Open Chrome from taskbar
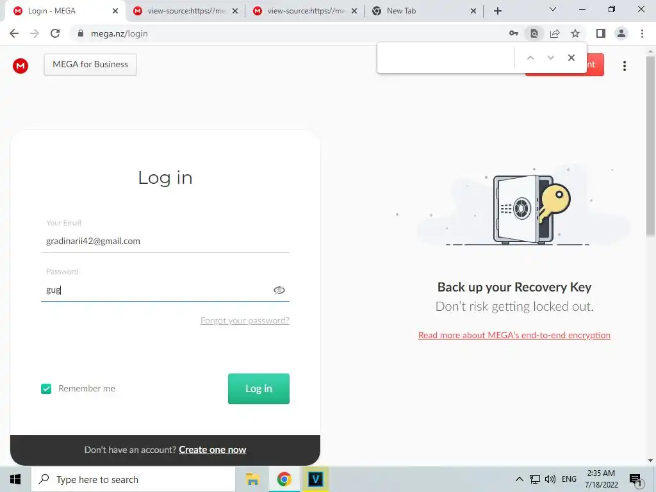 [x=284, y=479]
